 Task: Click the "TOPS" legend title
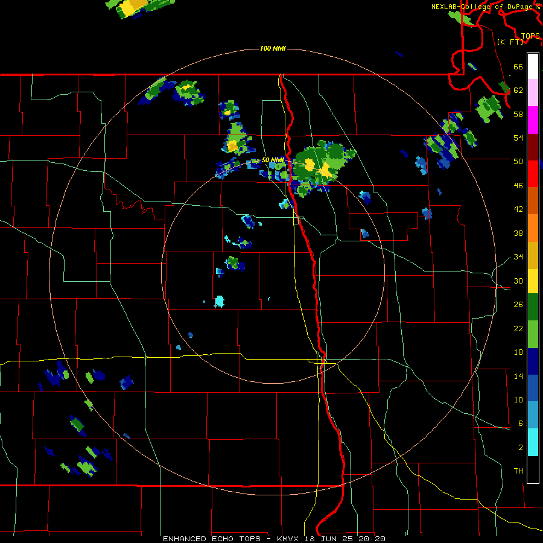pyautogui.click(x=530, y=36)
